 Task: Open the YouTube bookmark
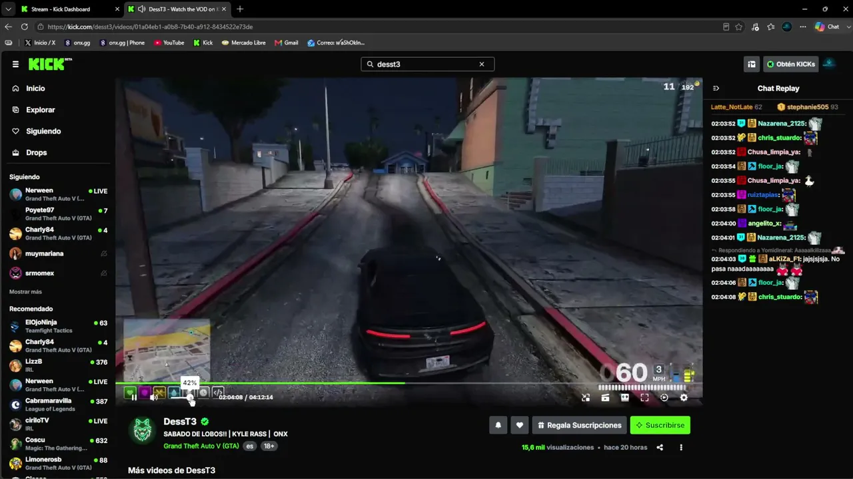169,43
